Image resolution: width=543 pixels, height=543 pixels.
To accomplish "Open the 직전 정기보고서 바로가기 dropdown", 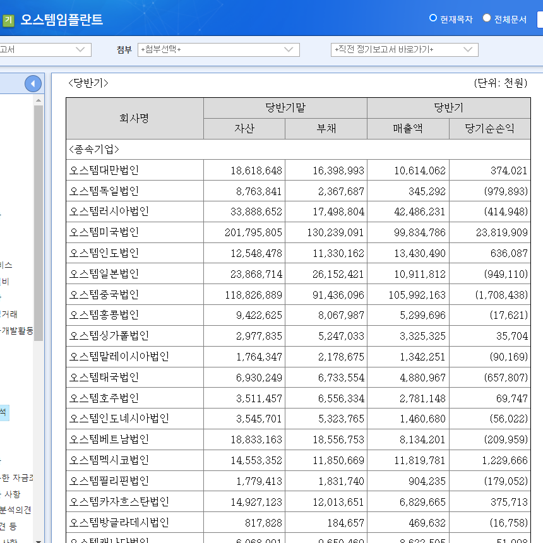I will coord(404,49).
